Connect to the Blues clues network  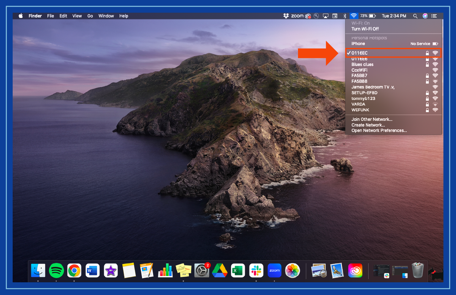point(362,64)
